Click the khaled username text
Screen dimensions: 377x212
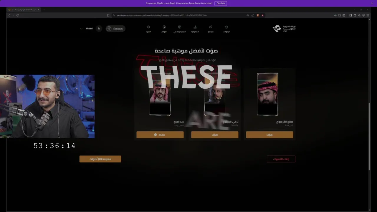click(89, 29)
